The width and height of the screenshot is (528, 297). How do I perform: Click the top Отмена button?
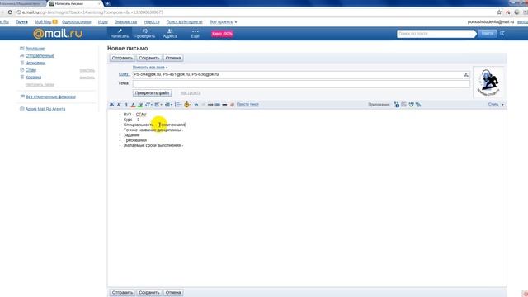(x=173, y=58)
